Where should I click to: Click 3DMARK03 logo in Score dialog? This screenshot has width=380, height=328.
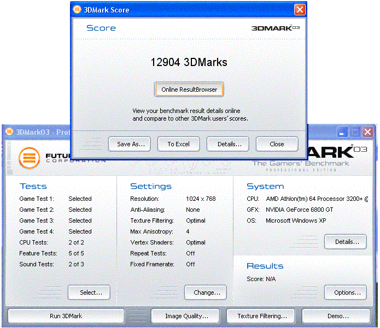tap(276, 28)
